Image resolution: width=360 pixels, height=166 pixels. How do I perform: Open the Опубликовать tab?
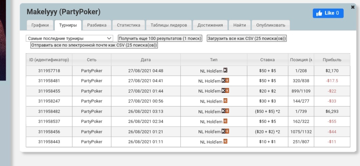[x=271, y=25]
